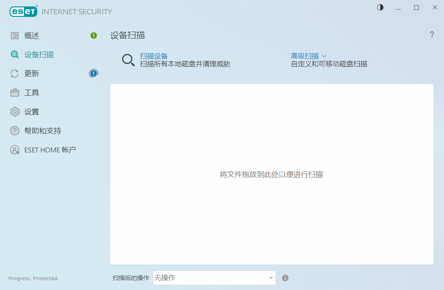The height and width of the screenshot is (290, 444).
Task: Click the text 自定义和可移动磁盘扫描
Action: [329, 64]
